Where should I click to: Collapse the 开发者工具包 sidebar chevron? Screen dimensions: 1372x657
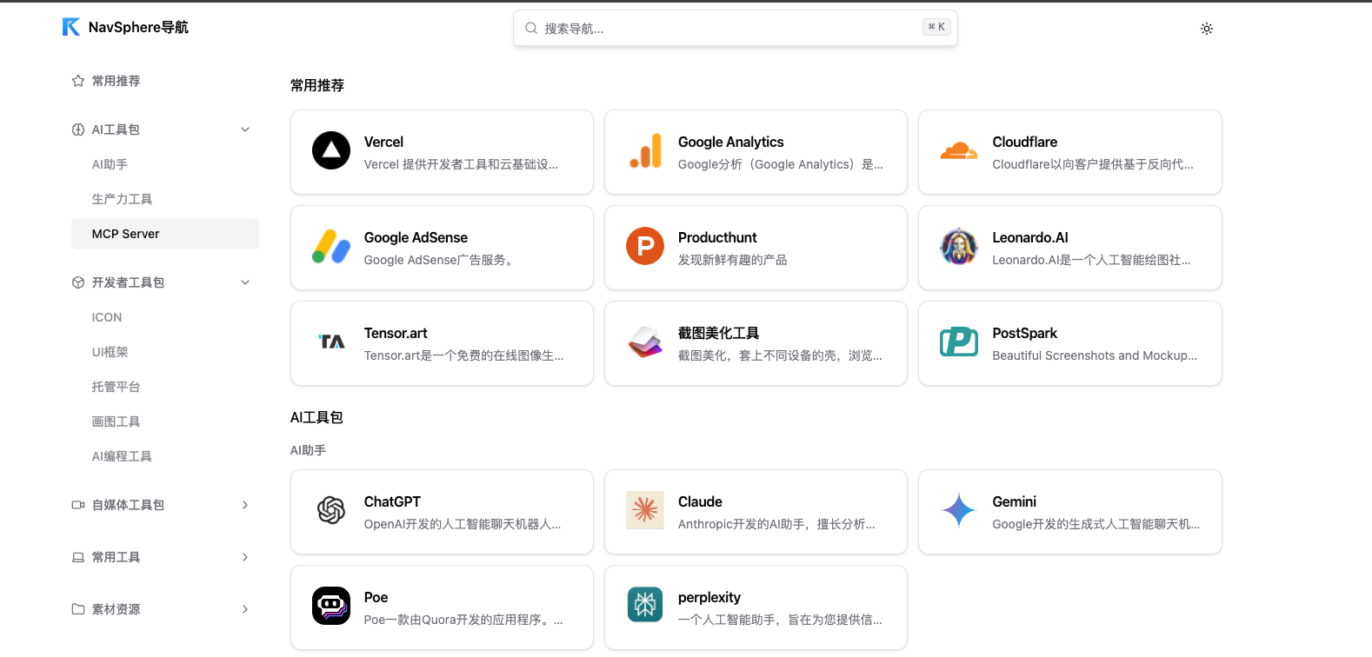click(x=245, y=282)
